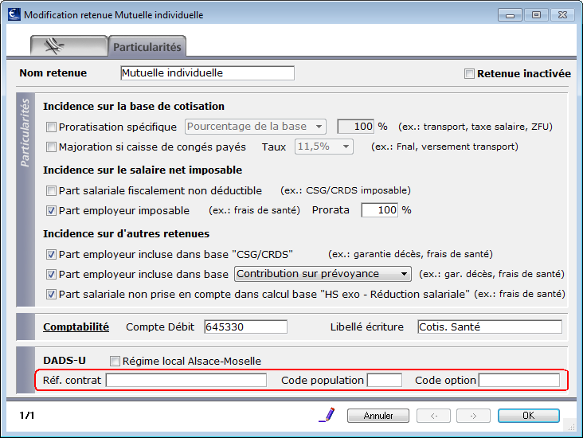The width and height of the screenshot is (583, 438).
Task: Uncheck Part employeur incluse dans base CSG/CRDS
Action: coord(51,254)
